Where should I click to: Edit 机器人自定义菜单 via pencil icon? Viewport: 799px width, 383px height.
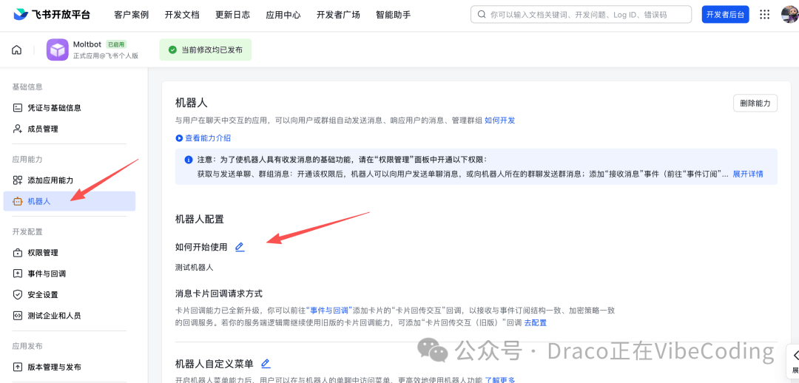[x=266, y=363]
